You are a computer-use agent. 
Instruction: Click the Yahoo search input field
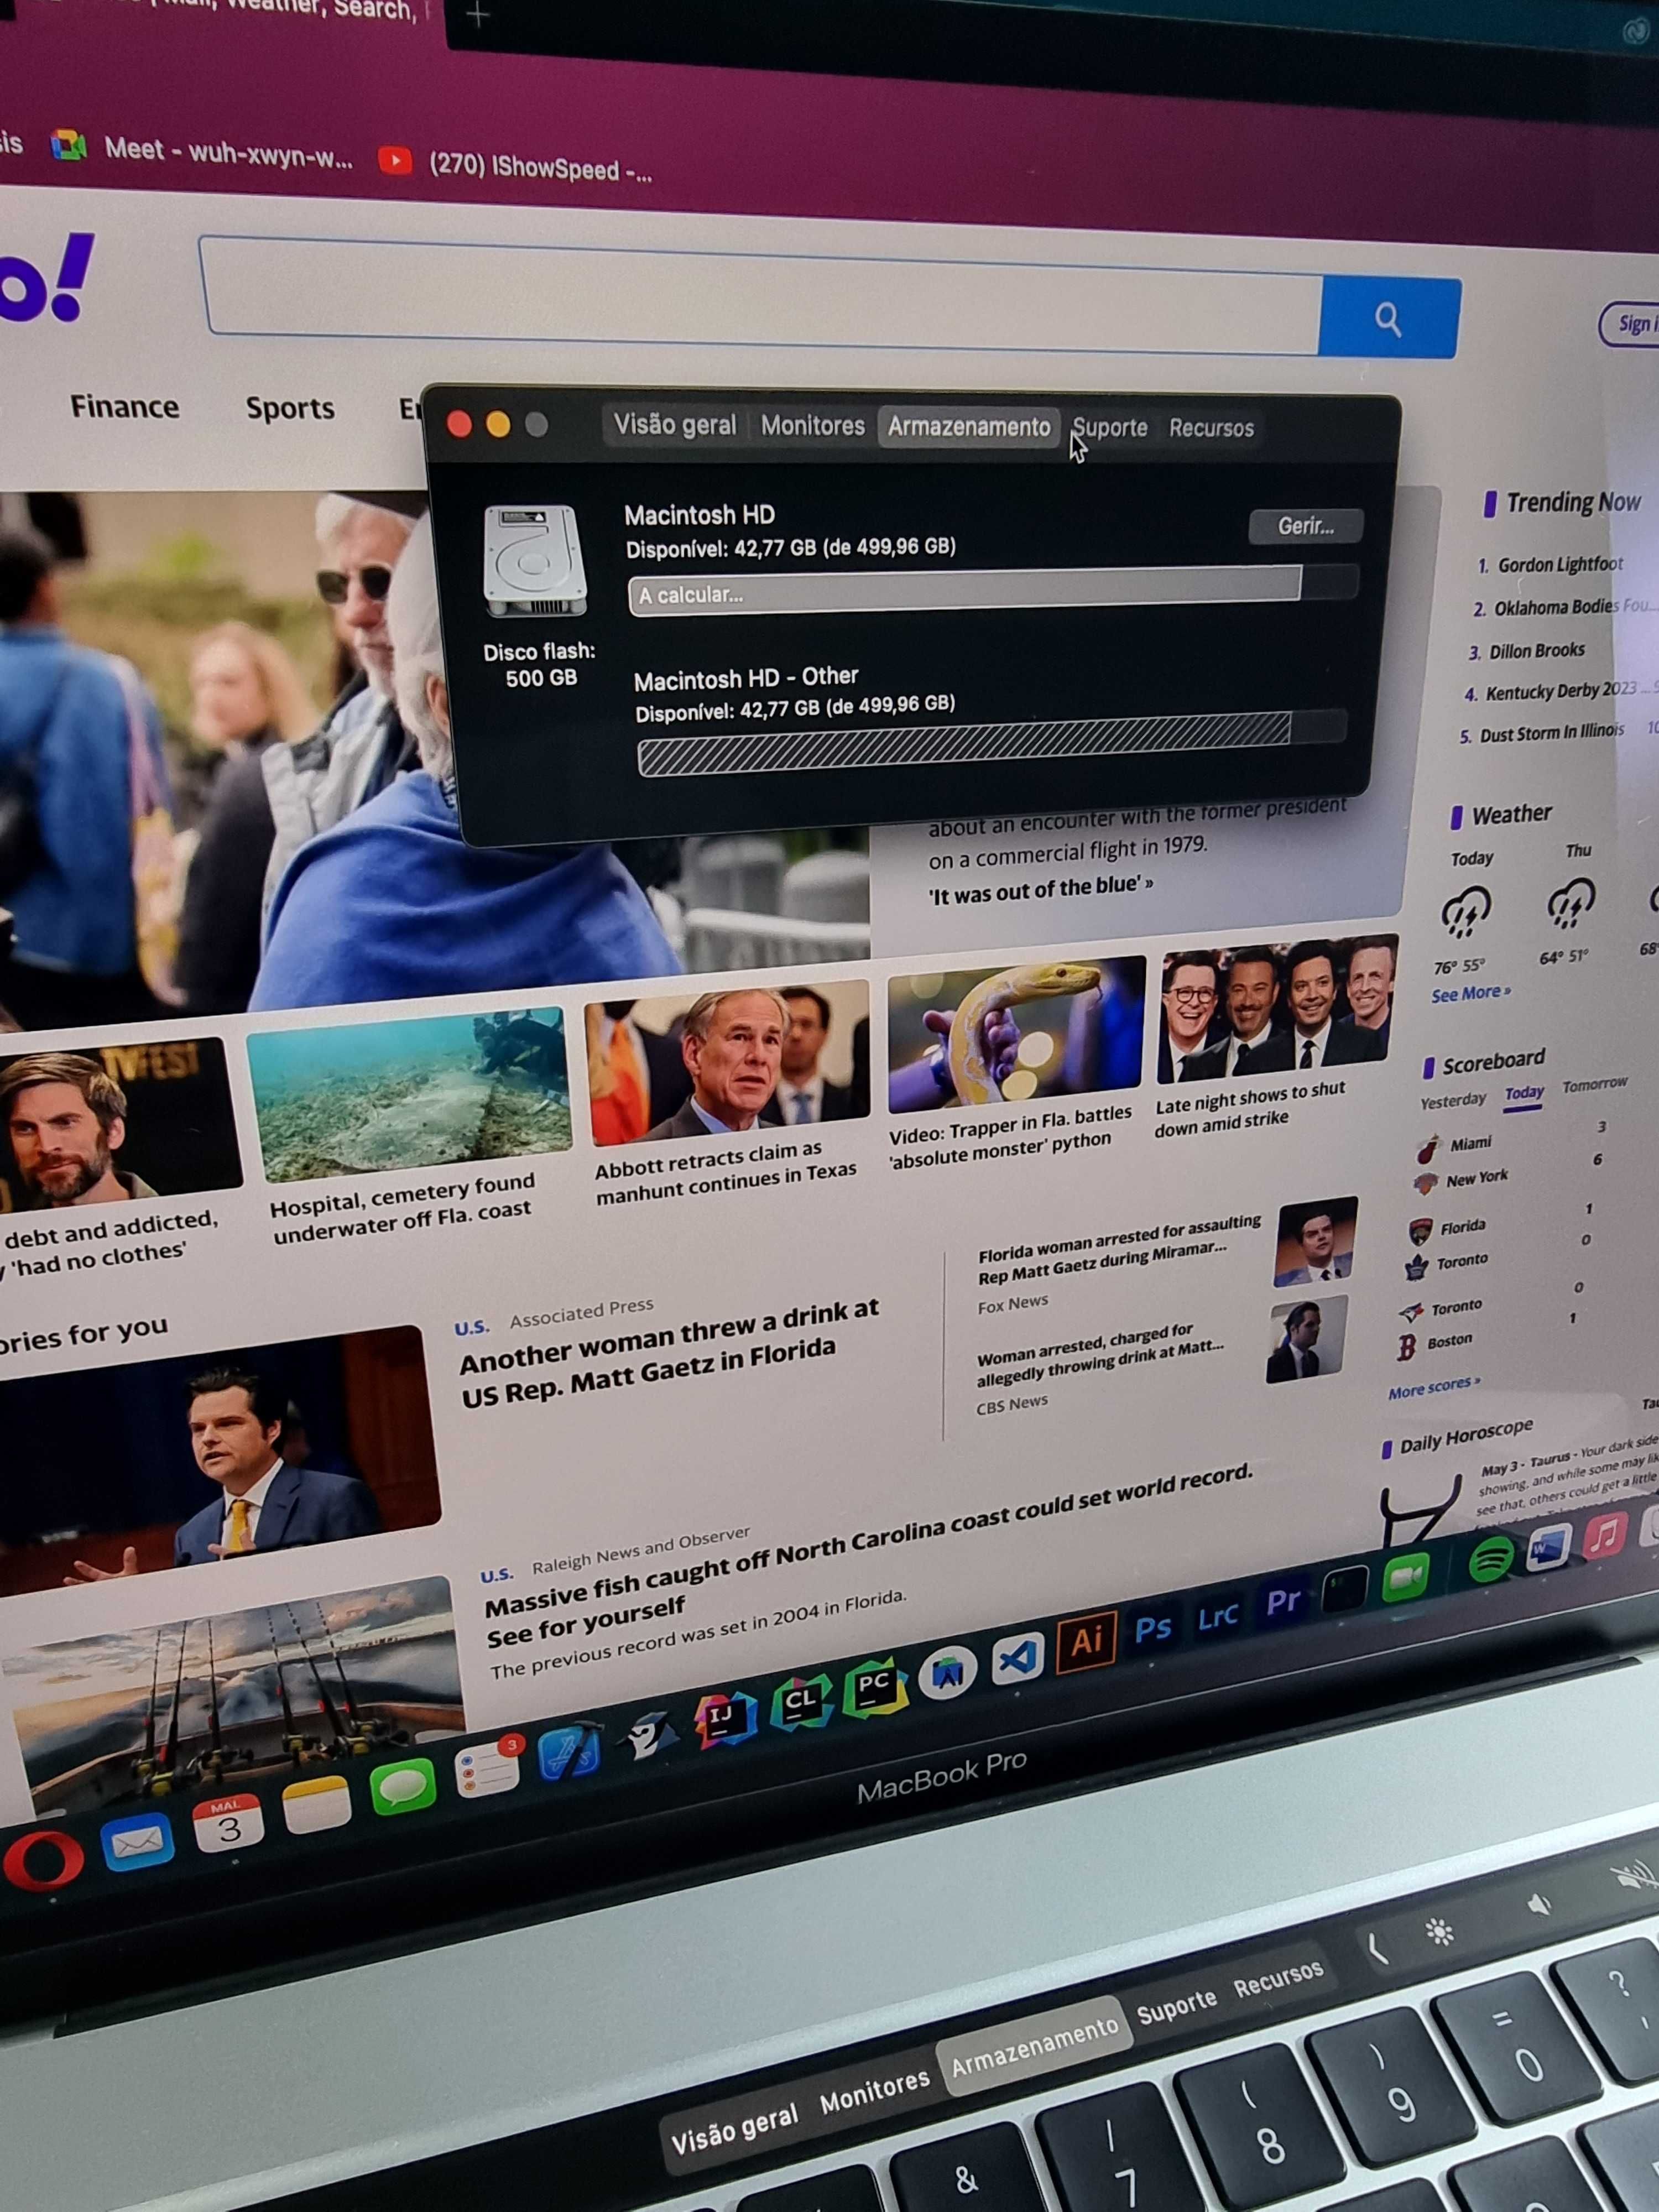762,295
